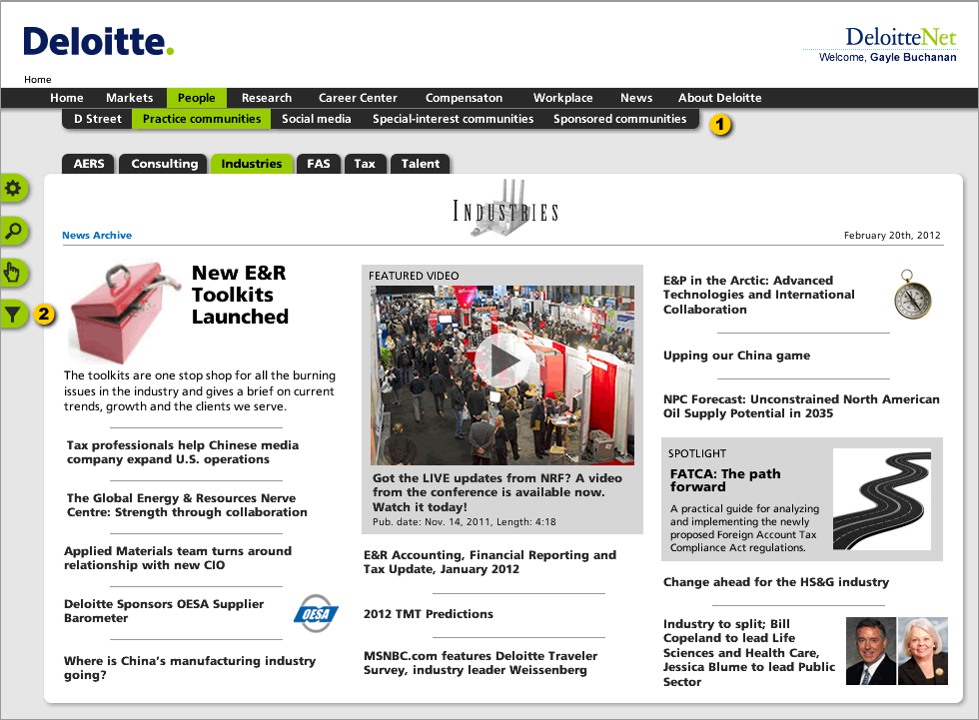
Task: Open Special-interest communities submenu item
Action: point(454,119)
